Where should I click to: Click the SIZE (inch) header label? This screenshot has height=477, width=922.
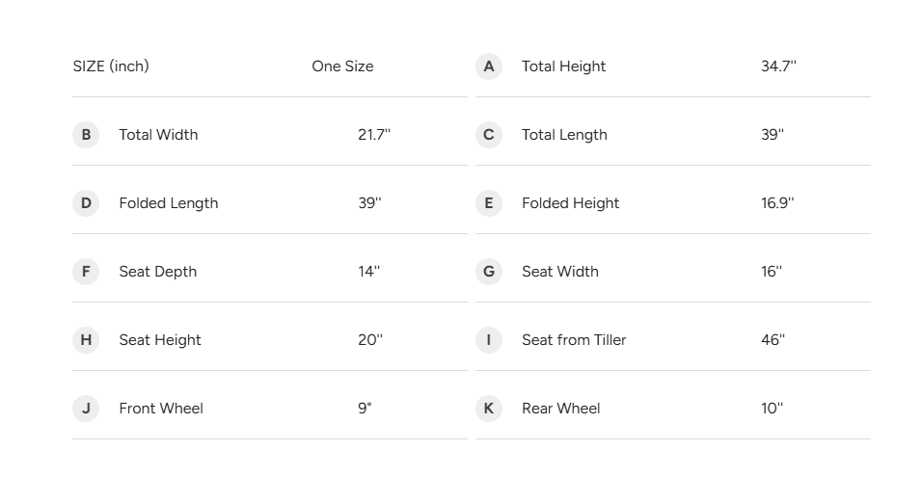pos(111,66)
